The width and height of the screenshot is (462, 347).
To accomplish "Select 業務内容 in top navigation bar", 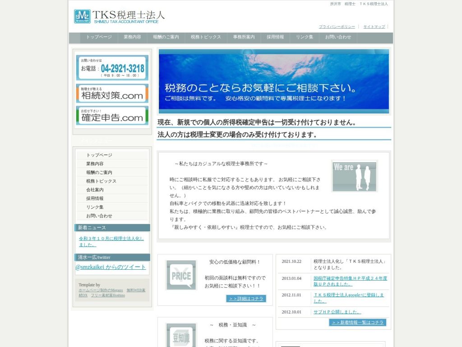I will pos(132,37).
